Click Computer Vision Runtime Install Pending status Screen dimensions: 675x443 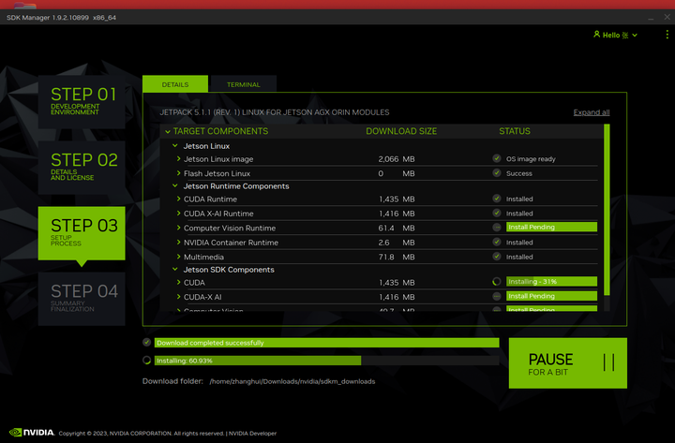[x=551, y=227]
